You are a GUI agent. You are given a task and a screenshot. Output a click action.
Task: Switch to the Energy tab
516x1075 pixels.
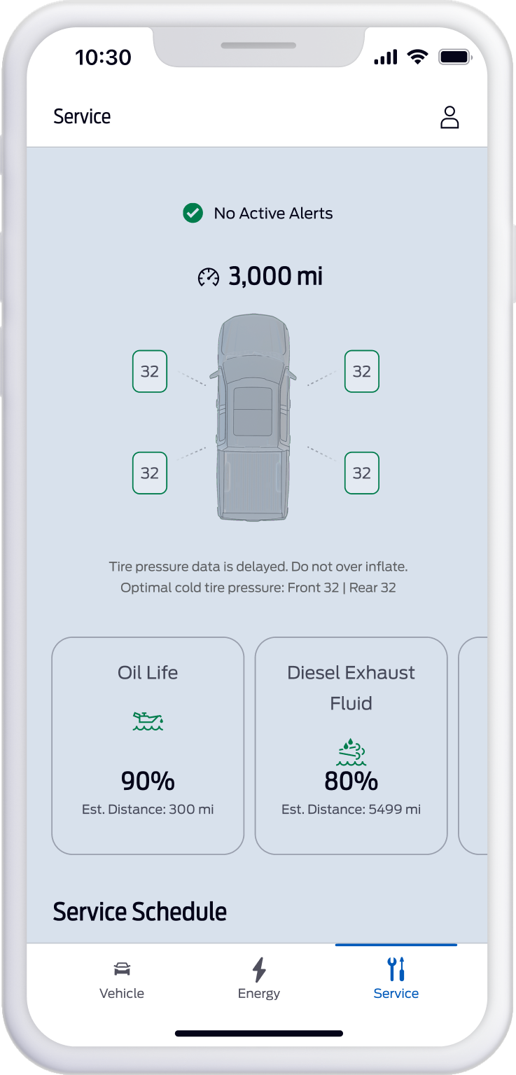coord(259,980)
